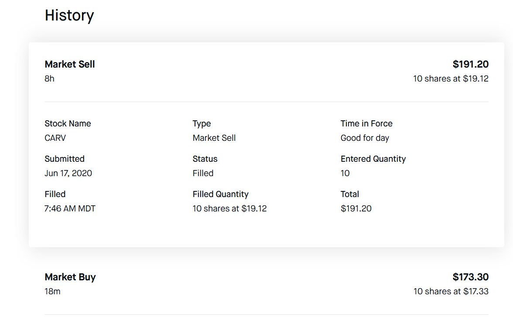Click the Market Sell value under Type
513x320 pixels.
(x=214, y=138)
